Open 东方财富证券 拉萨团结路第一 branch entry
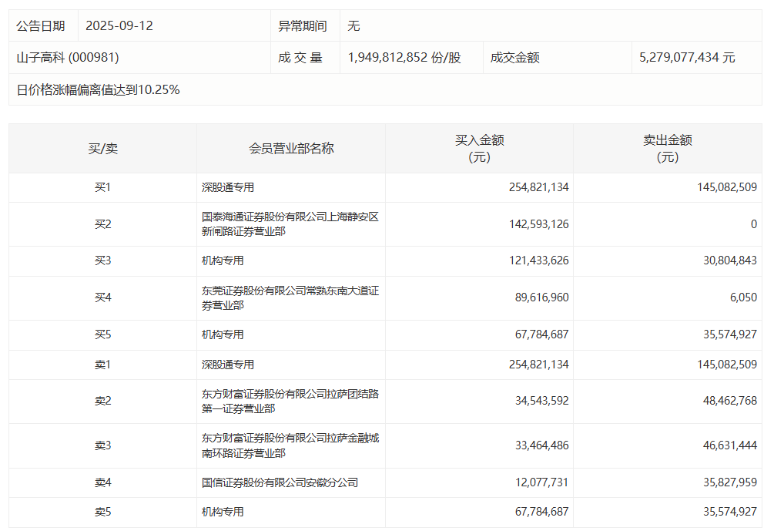774x531 pixels. coord(290,402)
